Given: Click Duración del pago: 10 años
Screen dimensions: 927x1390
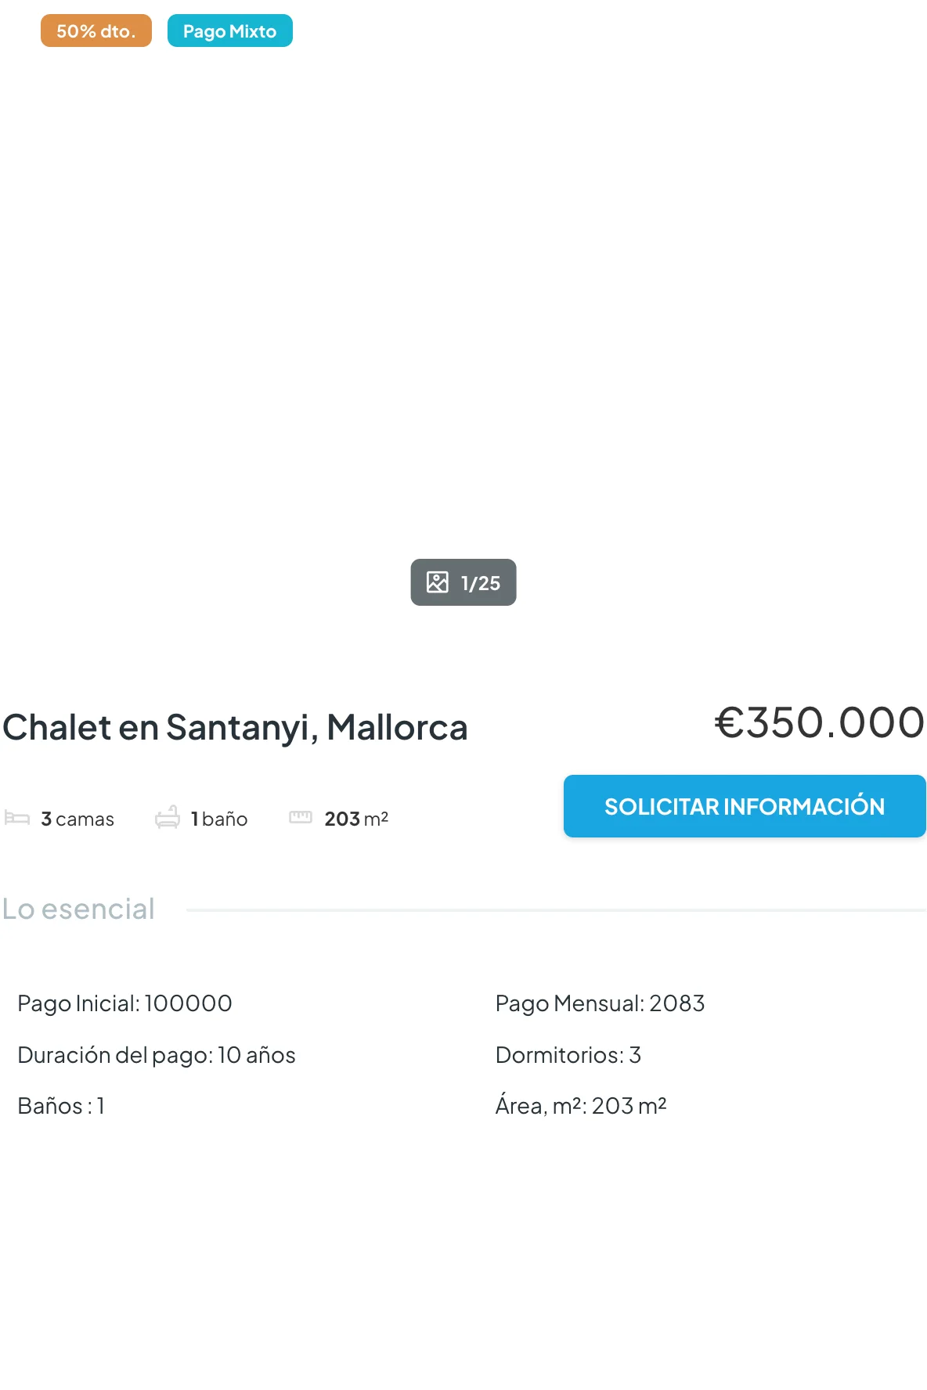Looking at the screenshot, I should [x=157, y=1055].
